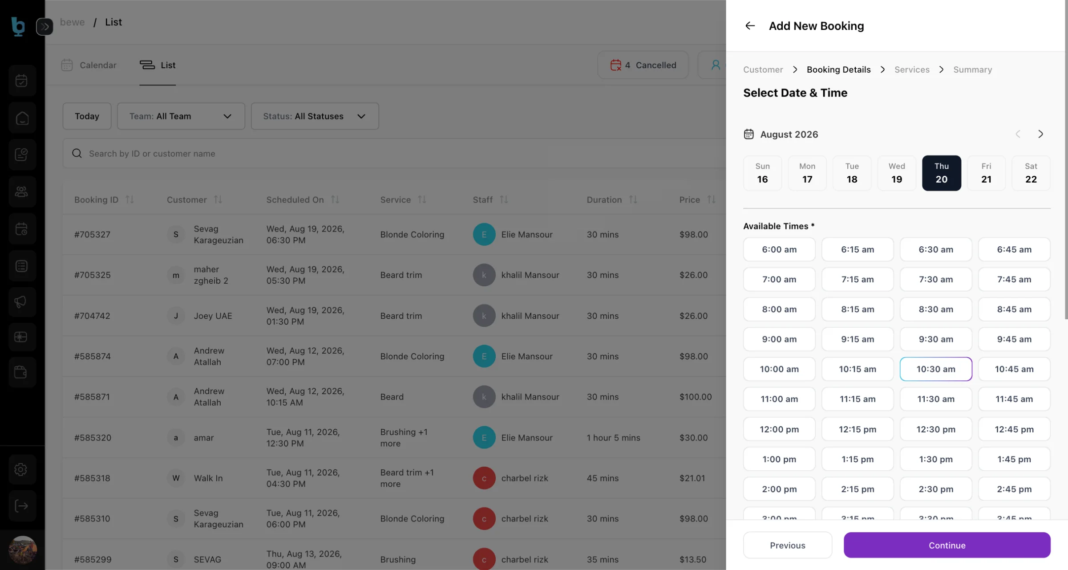Open the megaphone marketing sidebar icon
Viewport: 1068px width, 570px height.
point(21,302)
